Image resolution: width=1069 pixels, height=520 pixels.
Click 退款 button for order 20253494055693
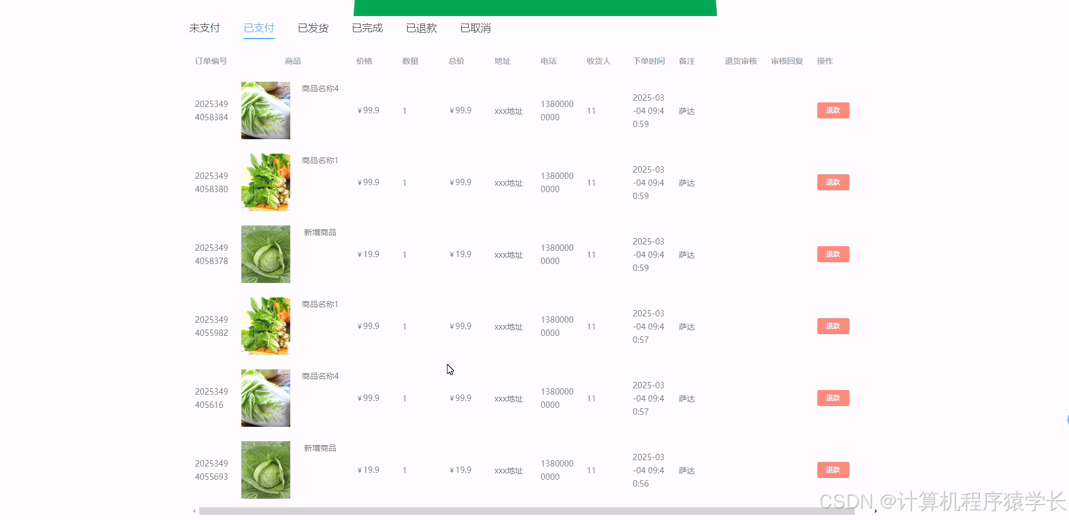(x=833, y=469)
